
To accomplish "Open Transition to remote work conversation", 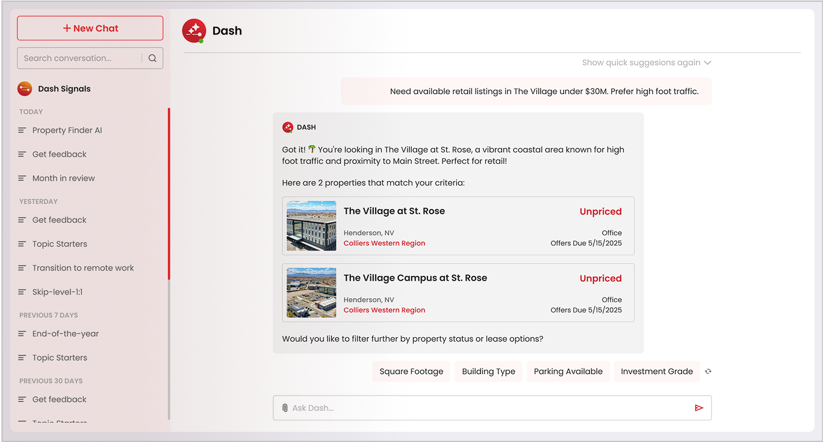I will pos(83,268).
